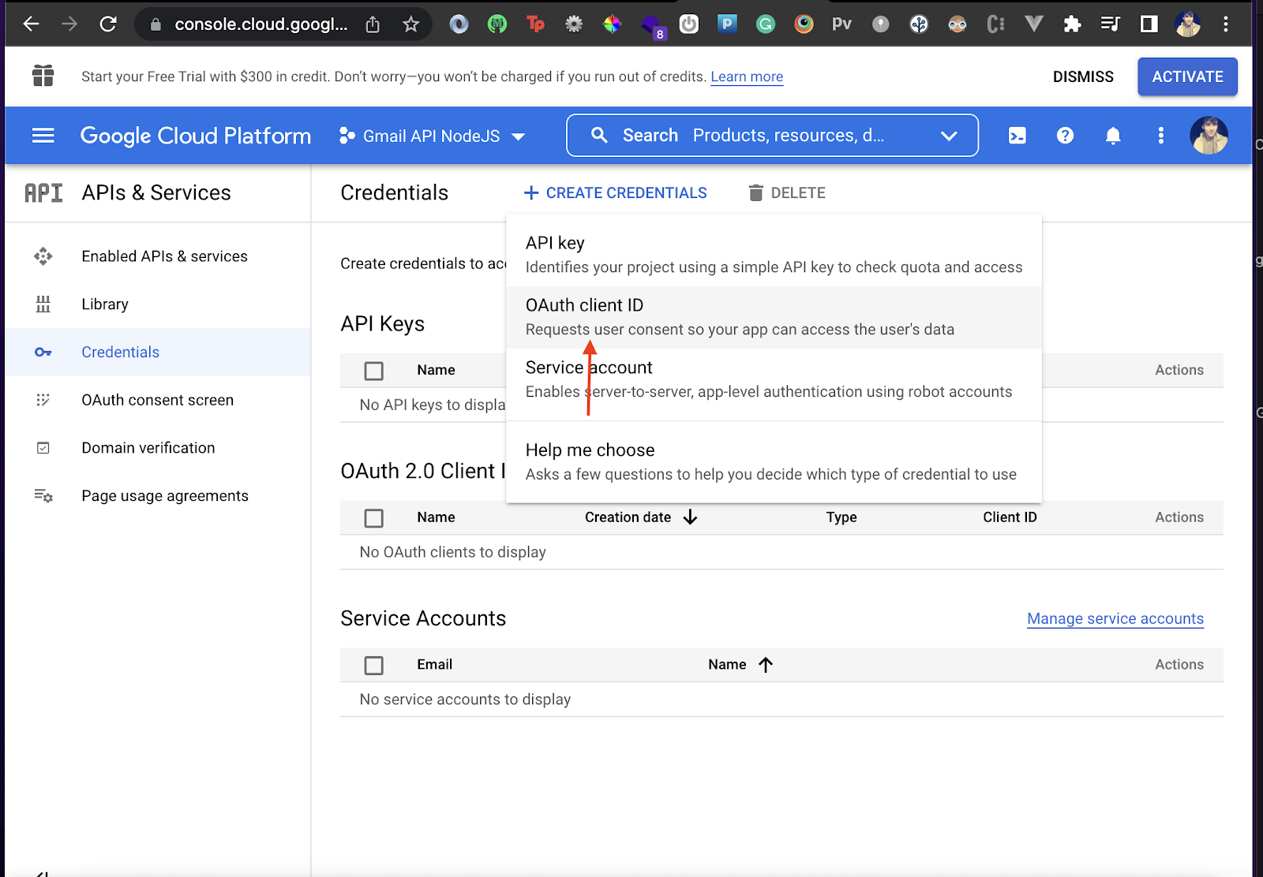Go to Credentials in sidebar
The image size is (1263, 877).
click(x=120, y=352)
